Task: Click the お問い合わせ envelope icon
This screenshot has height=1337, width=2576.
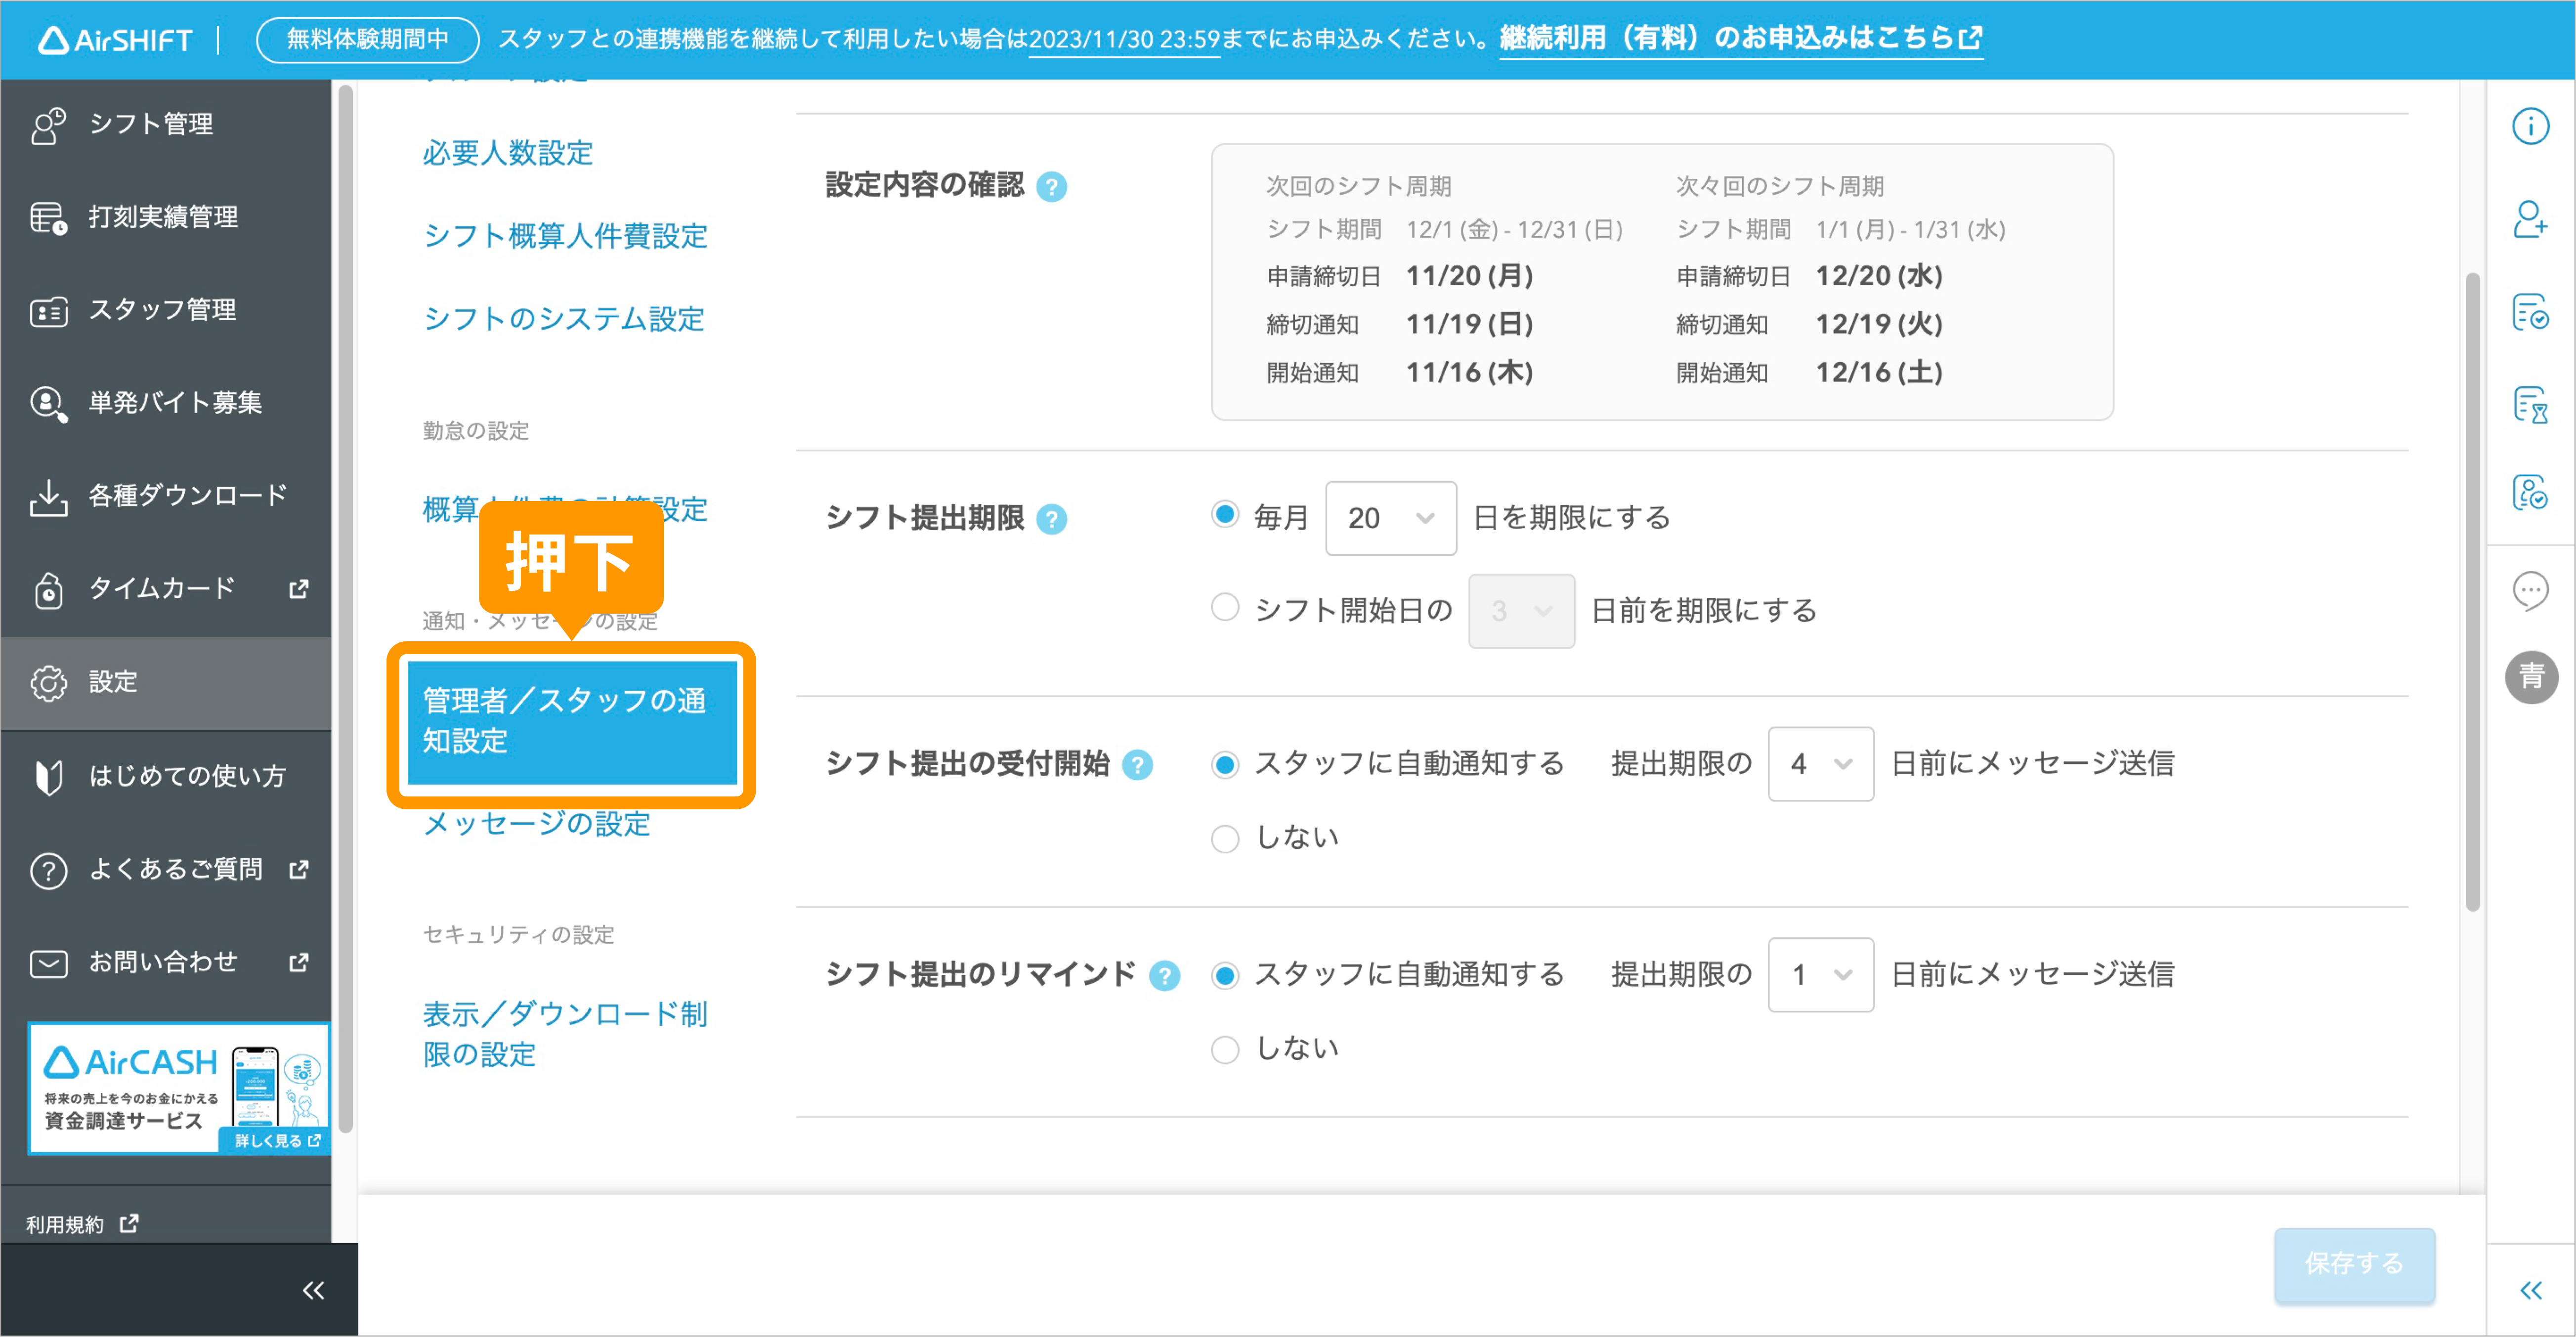Action: click(48, 963)
